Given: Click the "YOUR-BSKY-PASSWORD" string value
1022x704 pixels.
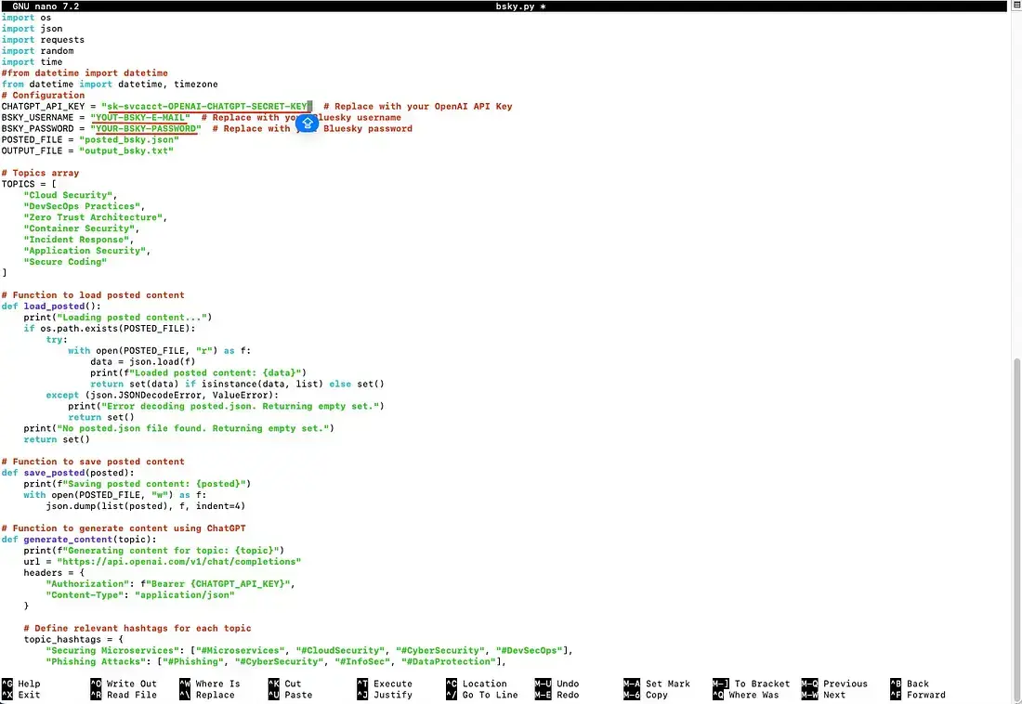Looking at the screenshot, I should [145, 128].
